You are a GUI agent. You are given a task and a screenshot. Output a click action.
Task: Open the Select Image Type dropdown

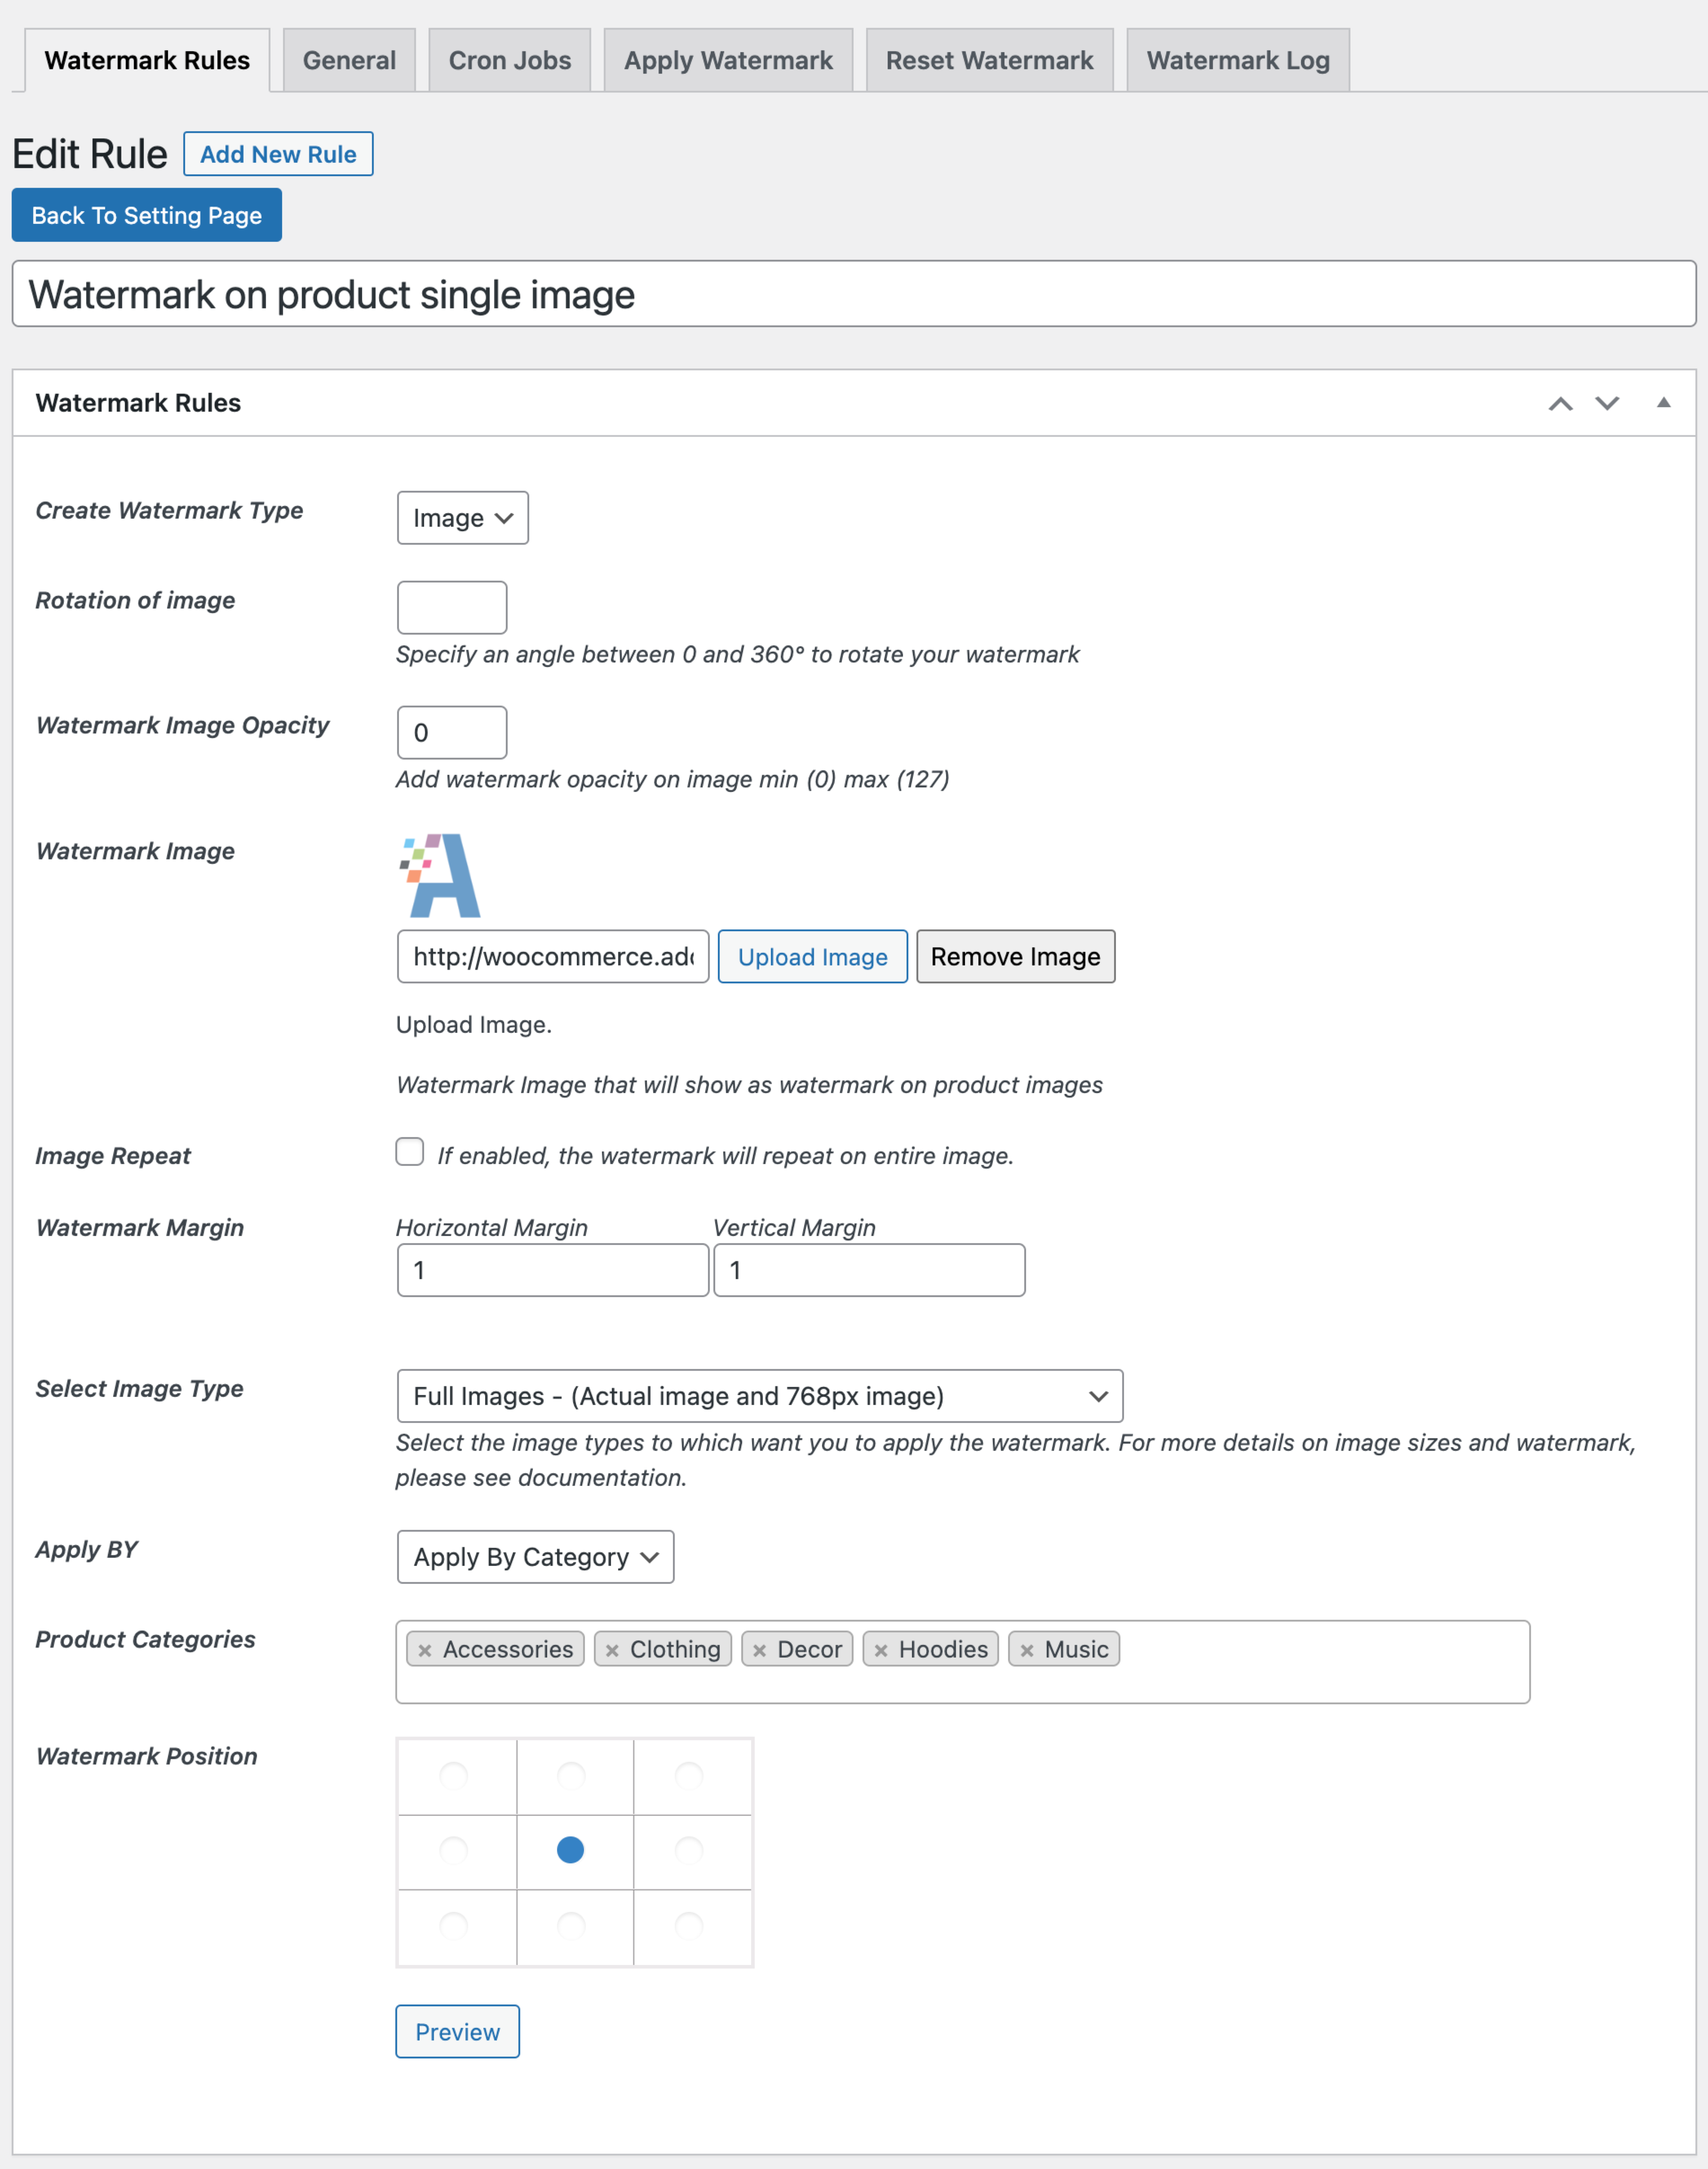(759, 1396)
